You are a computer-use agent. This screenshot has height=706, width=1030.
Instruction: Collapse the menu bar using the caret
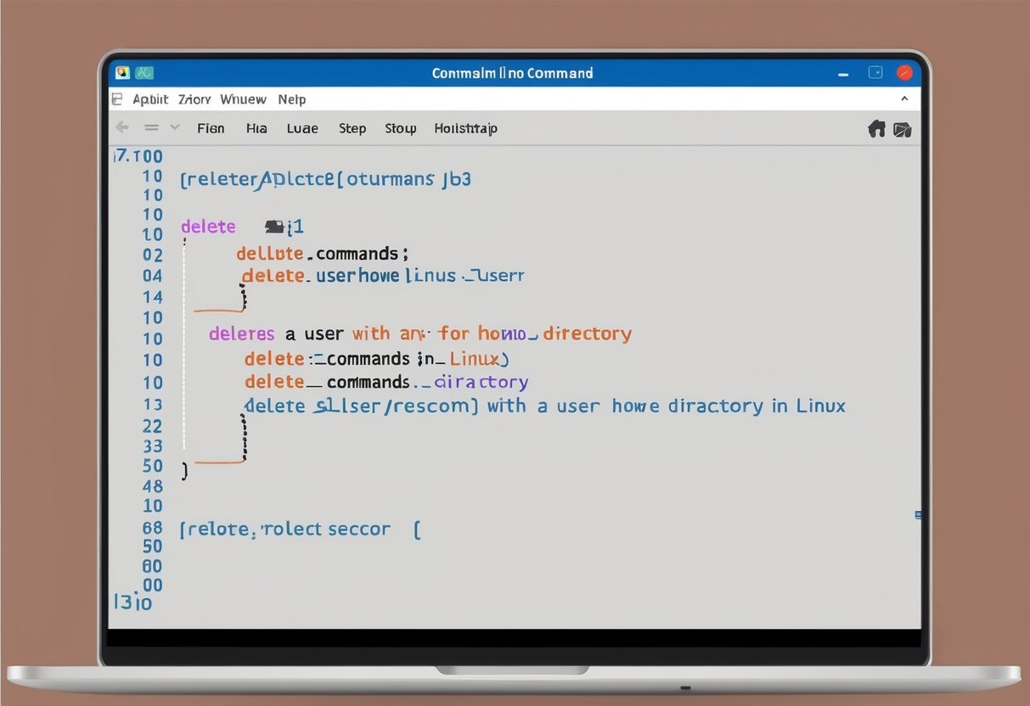pyautogui.click(x=904, y=99)
